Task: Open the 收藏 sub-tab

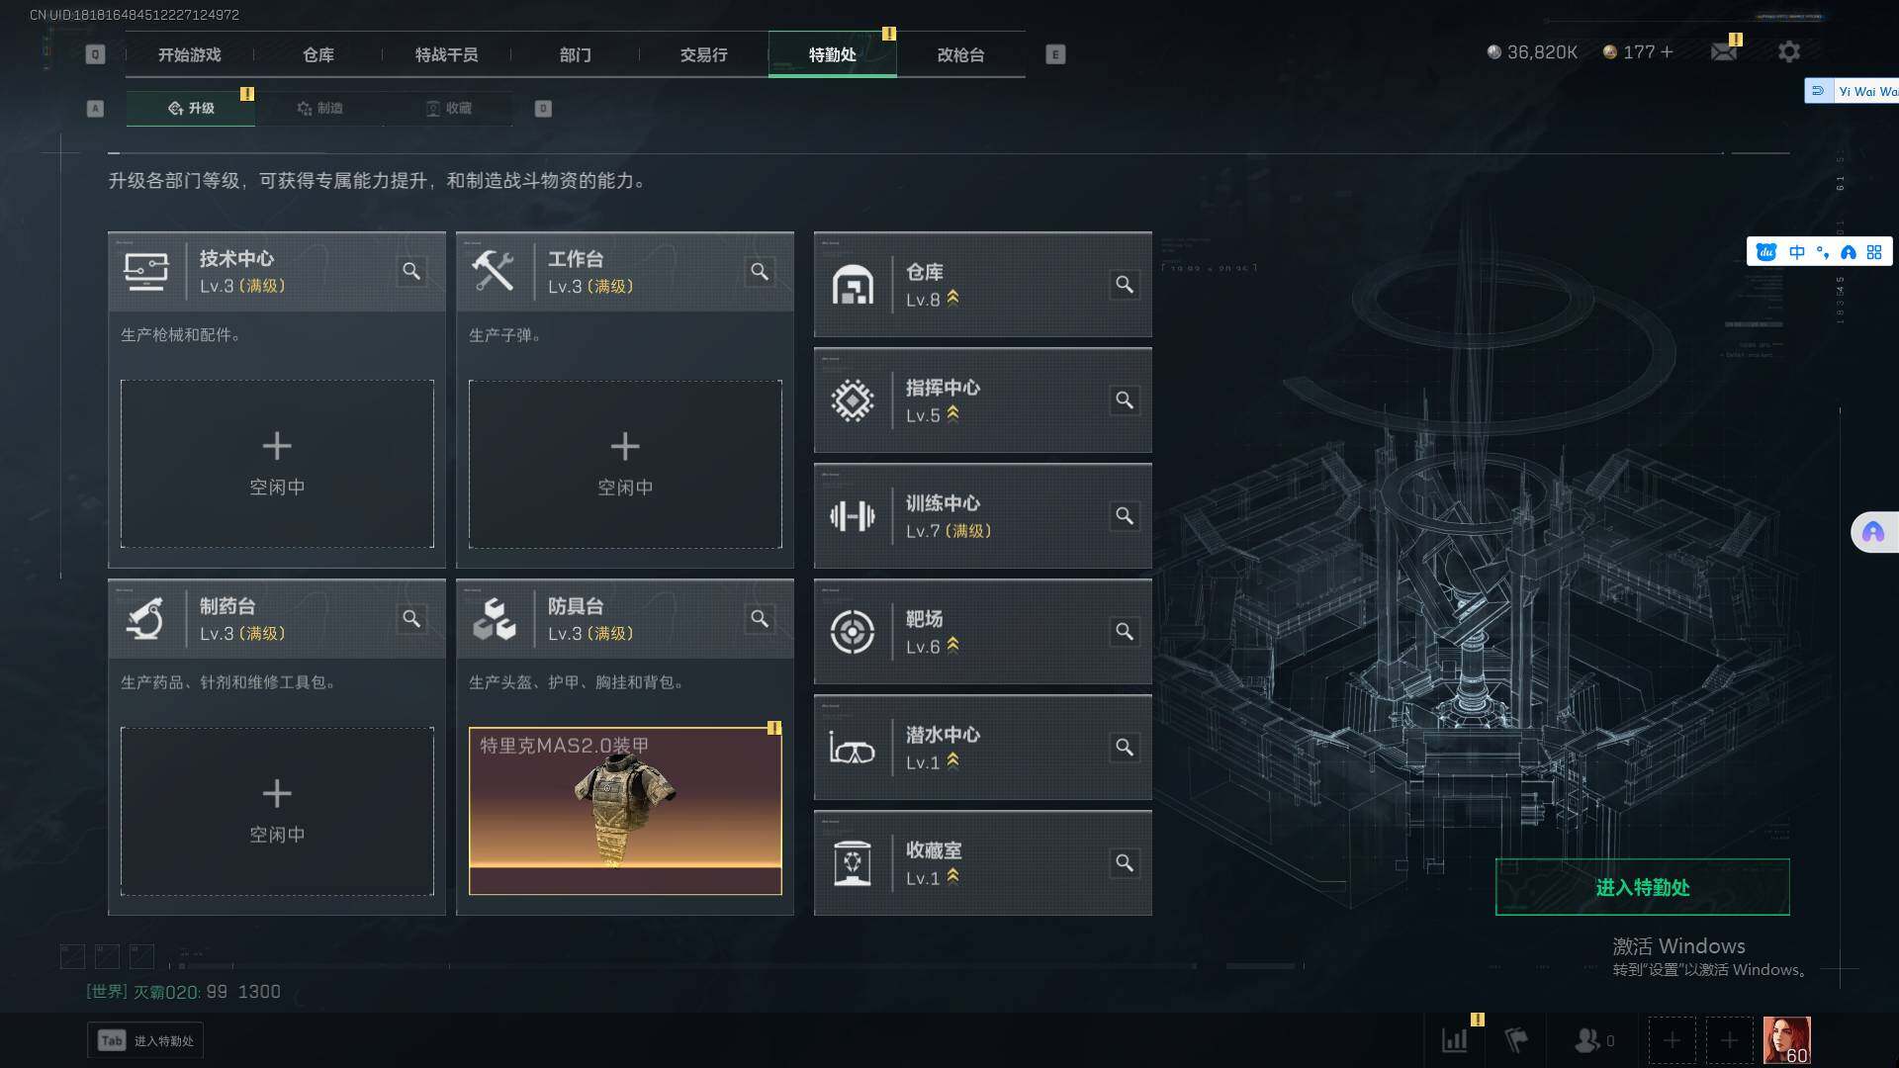Action: coord(449,108)
